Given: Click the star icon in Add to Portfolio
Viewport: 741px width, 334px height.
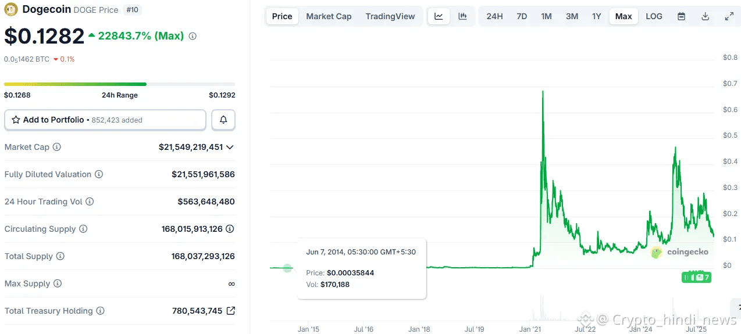Looking at the screenshot, I should tap(16, 120).
